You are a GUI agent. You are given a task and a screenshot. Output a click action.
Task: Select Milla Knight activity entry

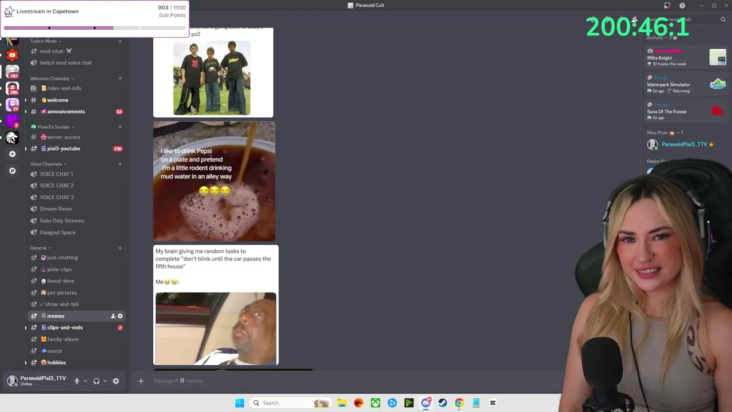(687, 57)
